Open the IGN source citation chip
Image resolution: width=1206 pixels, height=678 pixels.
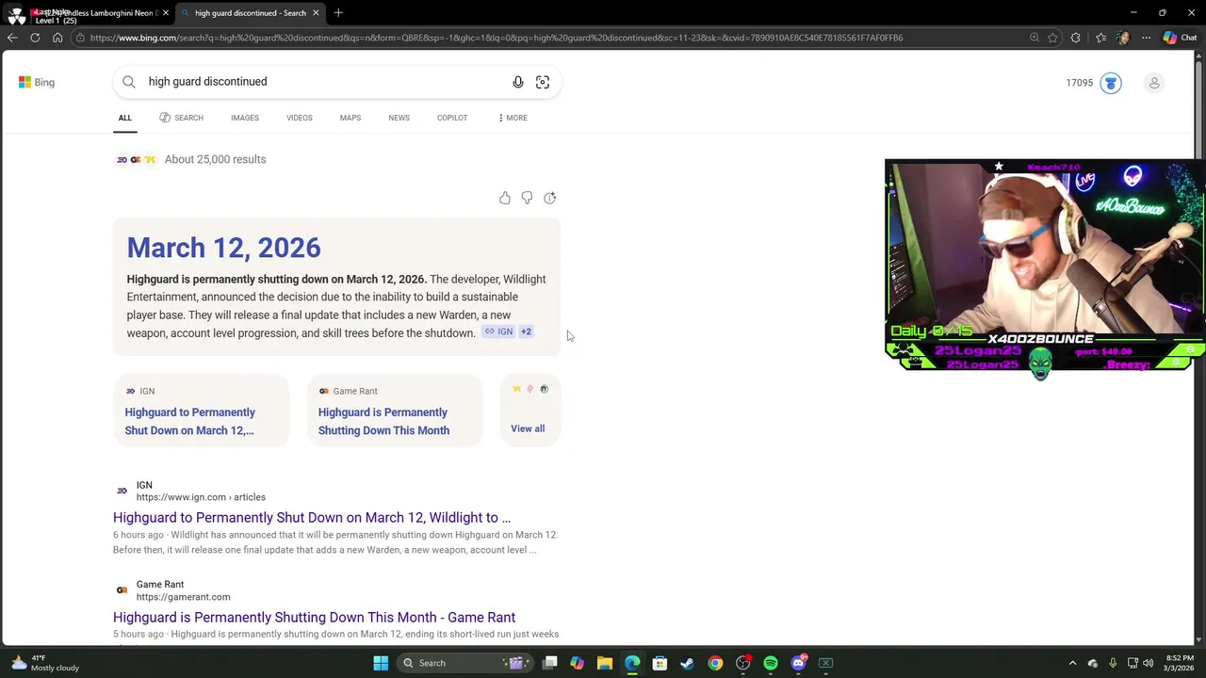[x=498, y=331]
